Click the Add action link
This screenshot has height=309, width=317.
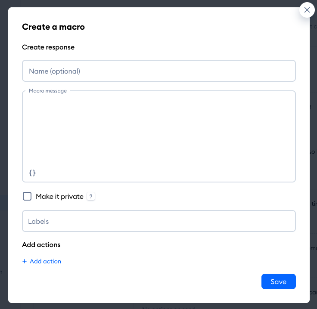pyautogui.click(x=45, y=261)
